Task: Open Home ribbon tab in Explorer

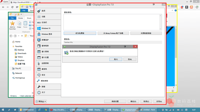Action: pos(20,18)
